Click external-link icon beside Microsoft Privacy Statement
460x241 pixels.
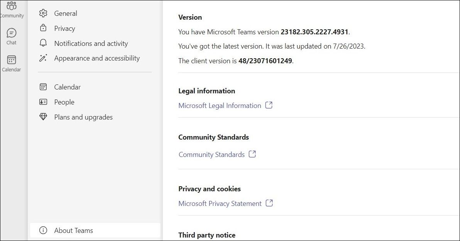click(x=269, y=203)
